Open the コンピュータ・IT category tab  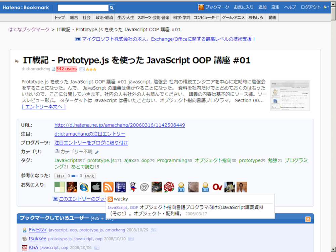(x=206, y=17)
